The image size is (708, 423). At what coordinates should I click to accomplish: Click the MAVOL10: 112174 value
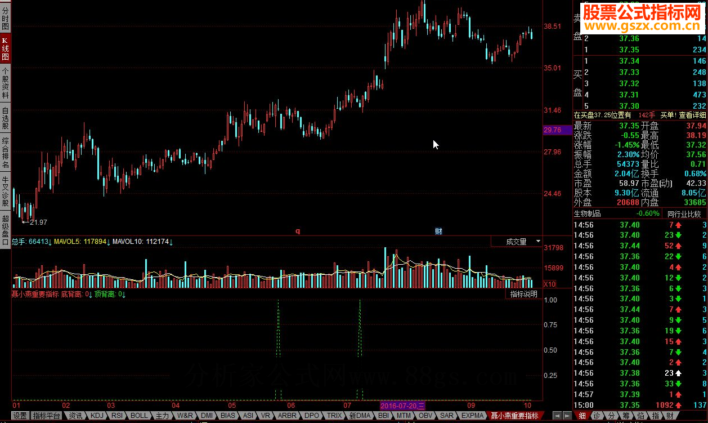click(141, 242)
